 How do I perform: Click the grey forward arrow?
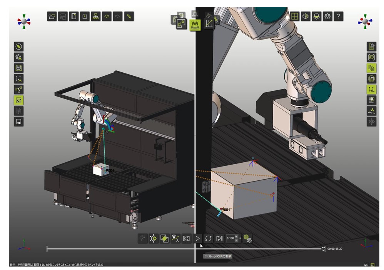pyautogui.click(x=118, y=17)
